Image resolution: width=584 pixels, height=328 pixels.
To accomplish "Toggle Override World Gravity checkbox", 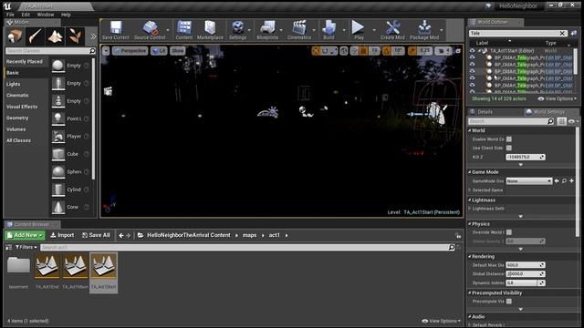I will (509, 232).
